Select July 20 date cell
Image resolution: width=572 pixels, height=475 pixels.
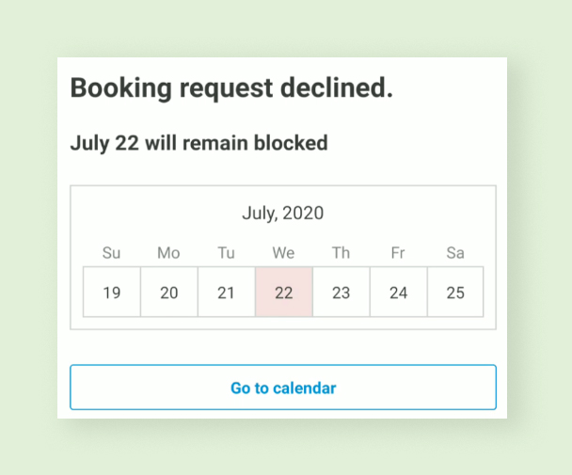click(x=169, y=293)
